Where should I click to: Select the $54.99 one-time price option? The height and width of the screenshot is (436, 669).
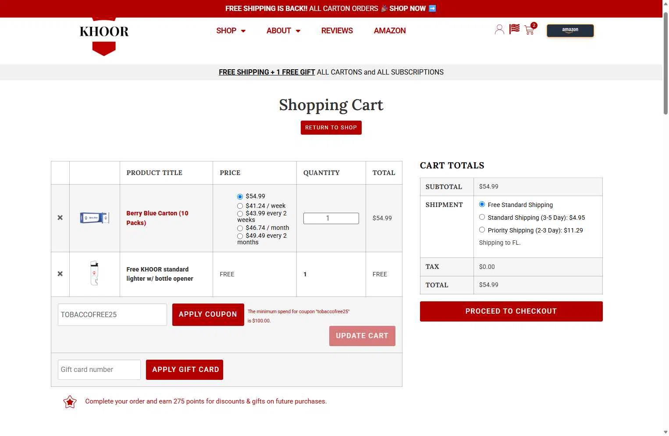240,197
